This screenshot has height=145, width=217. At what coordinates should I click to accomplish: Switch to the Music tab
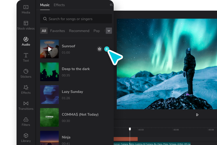pyautogui.click(x=45, y=5)
